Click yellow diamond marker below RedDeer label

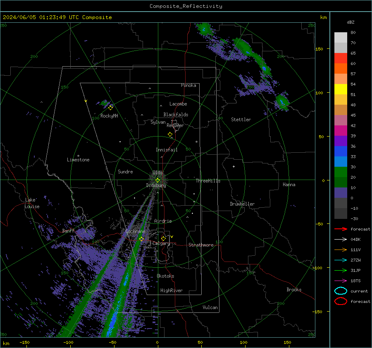click(x=170, y=134)
